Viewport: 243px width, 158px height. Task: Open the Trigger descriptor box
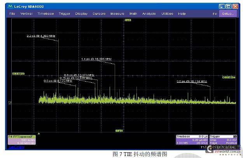pos(223,140)
